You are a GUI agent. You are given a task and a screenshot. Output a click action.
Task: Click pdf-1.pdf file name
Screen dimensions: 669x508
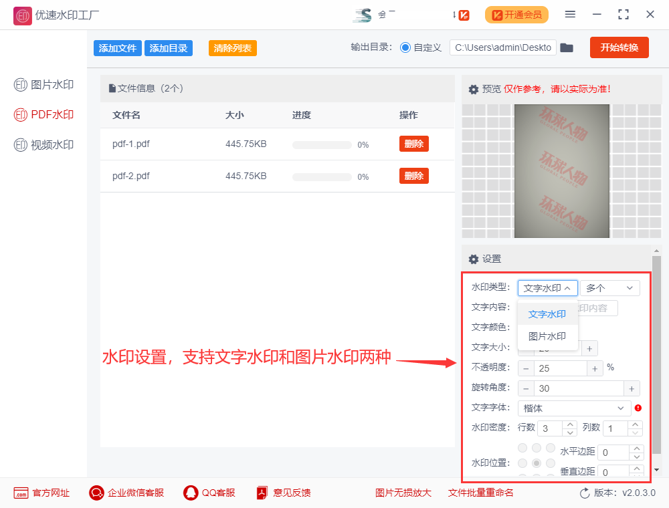[131, 144]
